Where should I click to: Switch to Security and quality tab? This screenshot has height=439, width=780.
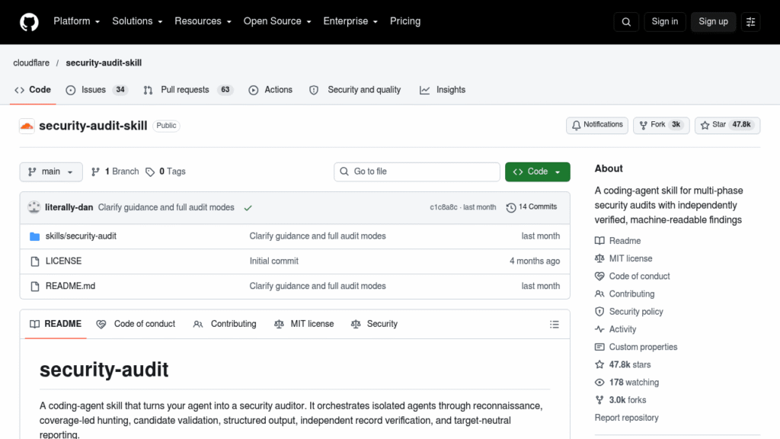(355, 90)
